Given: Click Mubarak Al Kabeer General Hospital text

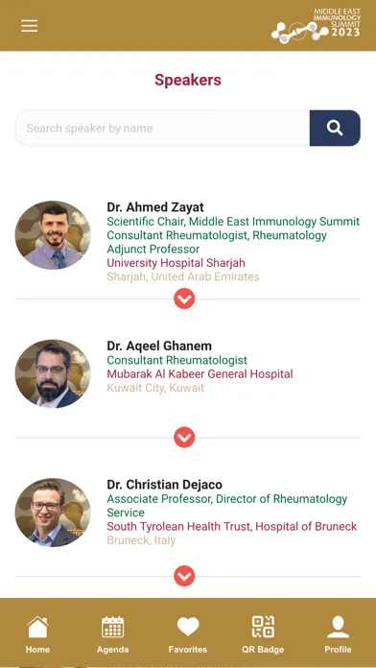Looking at the screenshot, I should pyautogui.click(x=200, y=374).
